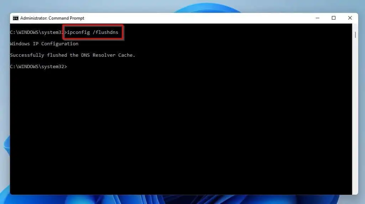Click the last 'C:\WINDOWS\system32>' prompt line
The width and height of the screenshot is (365, 204).
(x=38, y=67)
